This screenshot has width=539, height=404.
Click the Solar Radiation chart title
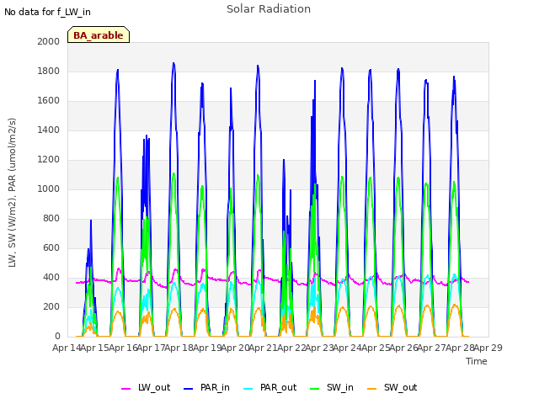(x=269, y=9)
